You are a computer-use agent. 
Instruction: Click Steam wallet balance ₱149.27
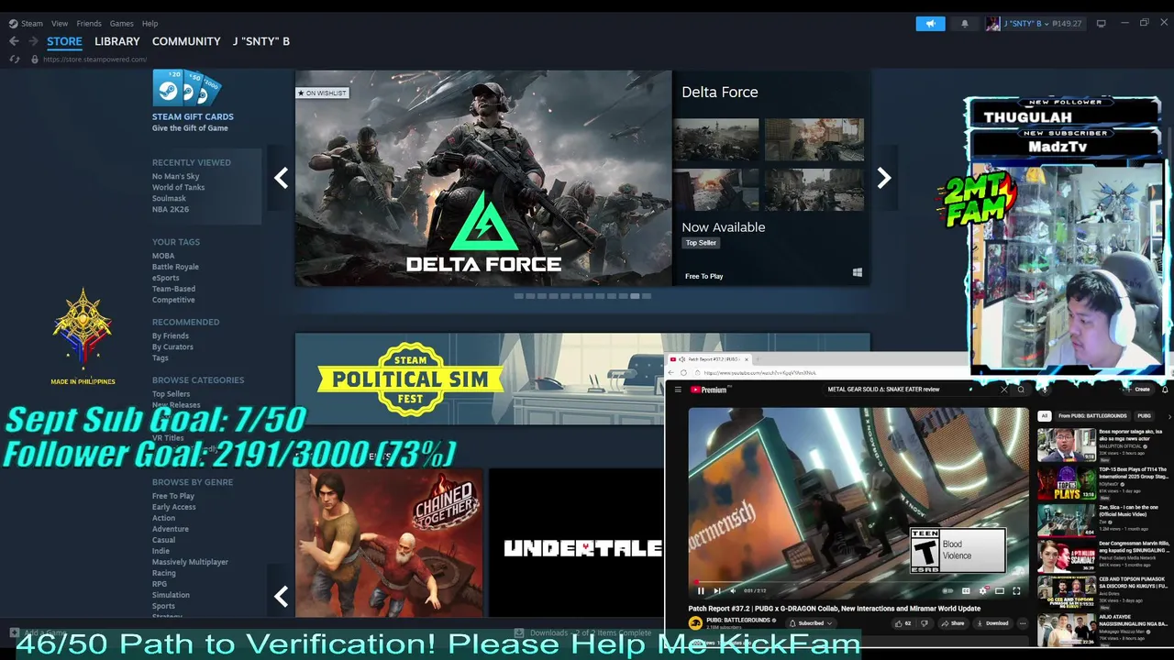[x=1065, y=24]
